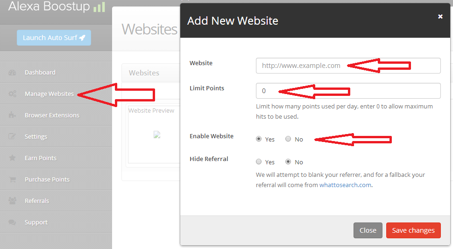
Task: Select Yes for Enable Website
Action: pos(259,139)
